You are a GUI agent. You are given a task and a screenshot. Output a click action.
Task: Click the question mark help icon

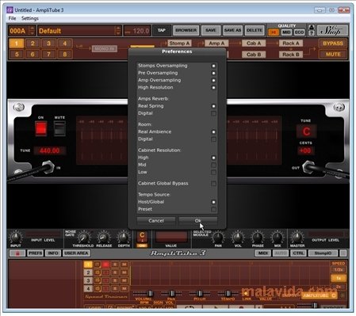pyautogui.click(x=312, y=33)
